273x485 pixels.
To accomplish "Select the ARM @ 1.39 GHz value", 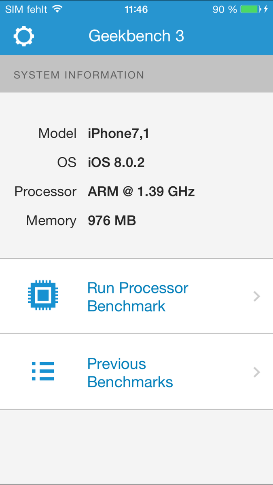I will (x=141, y=192).
